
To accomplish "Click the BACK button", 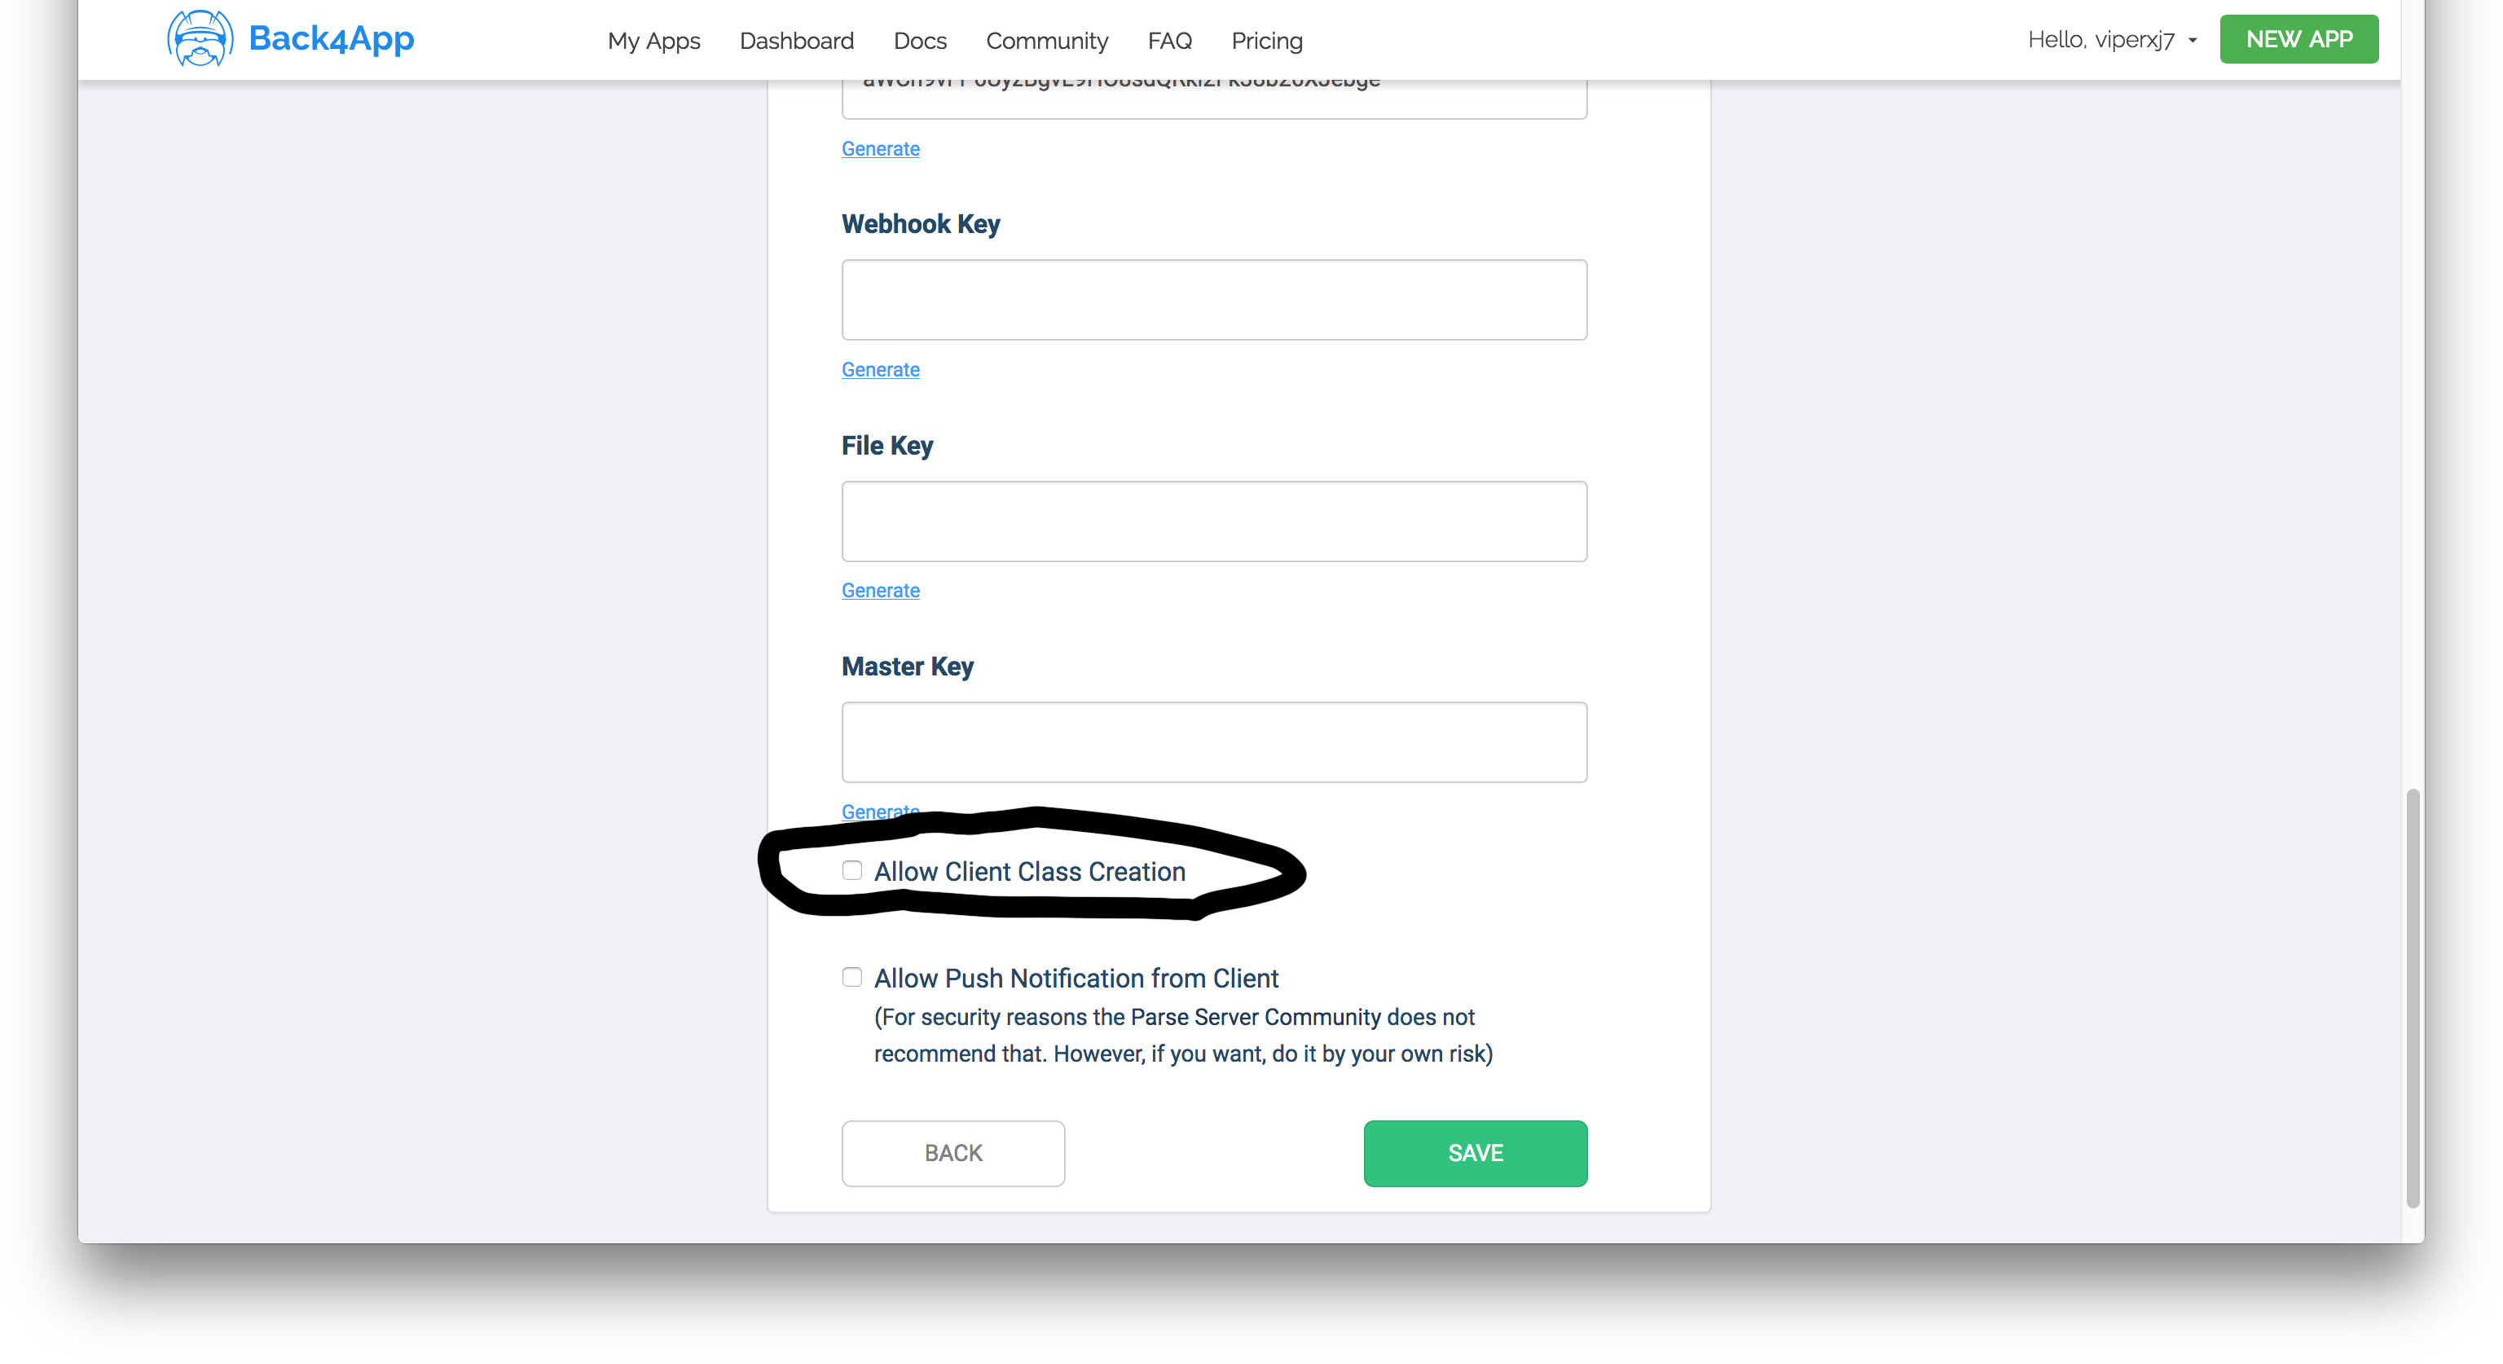I will [x=953, y=1152].
